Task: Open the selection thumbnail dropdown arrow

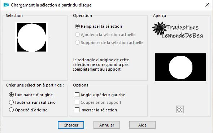Action: [50, 37]
